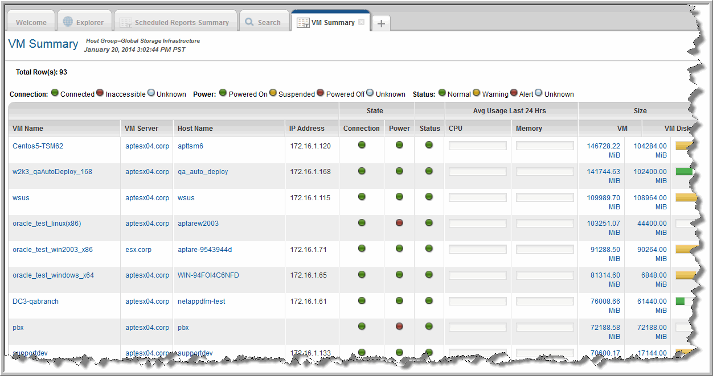
Task: Switch to Scheduled Reports Summary tab
Action: click(x=181, y=23)
